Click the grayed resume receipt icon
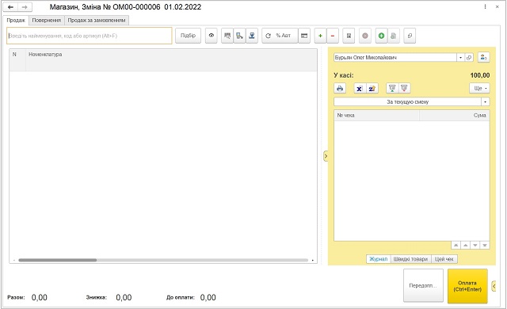The image size is (507, 309). [394, 36]
